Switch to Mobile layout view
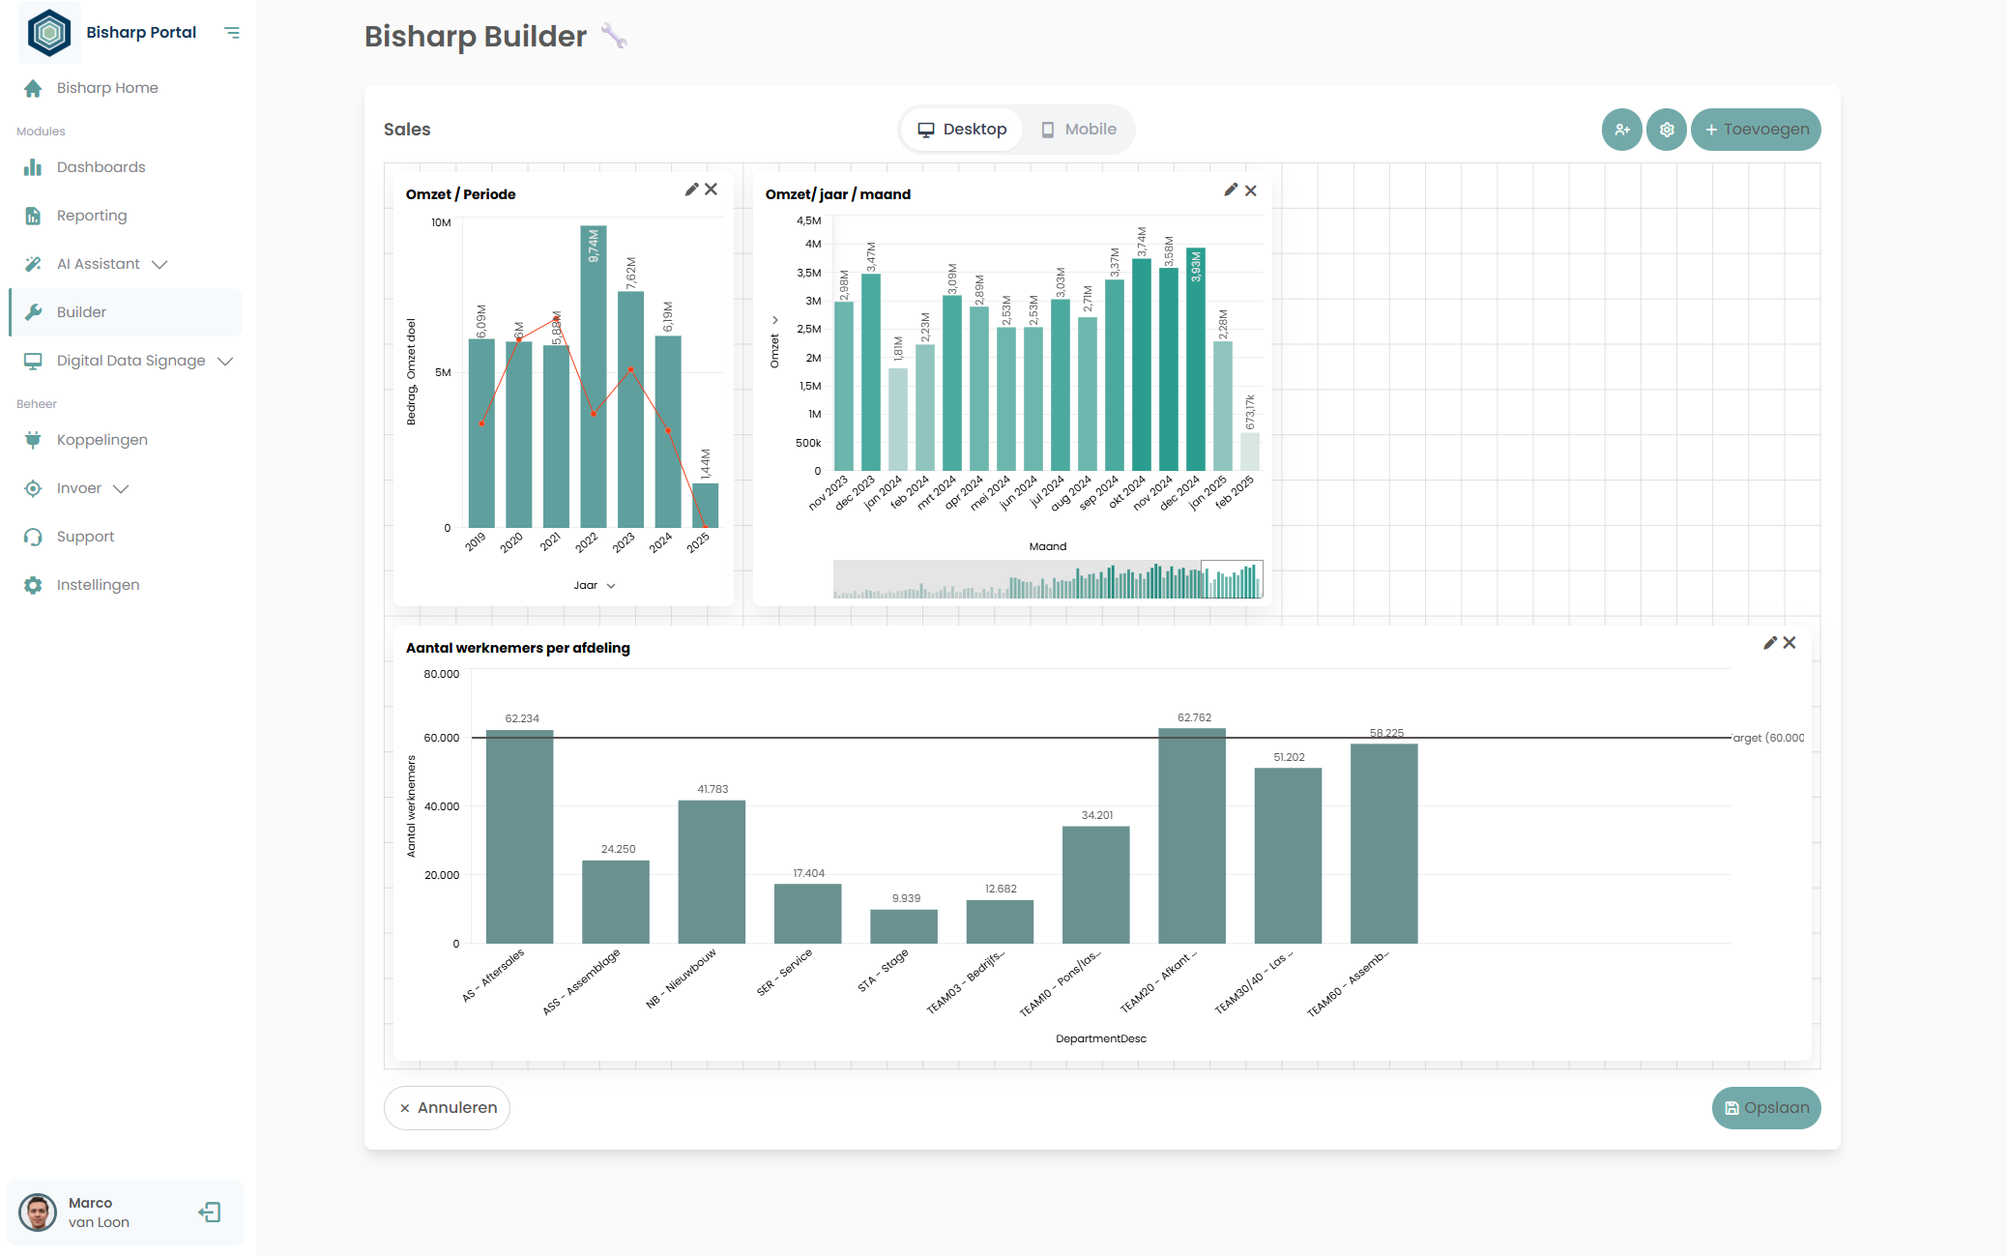The height and width of the screenshot is (1256, 2007). click(x=1078, y=130)
